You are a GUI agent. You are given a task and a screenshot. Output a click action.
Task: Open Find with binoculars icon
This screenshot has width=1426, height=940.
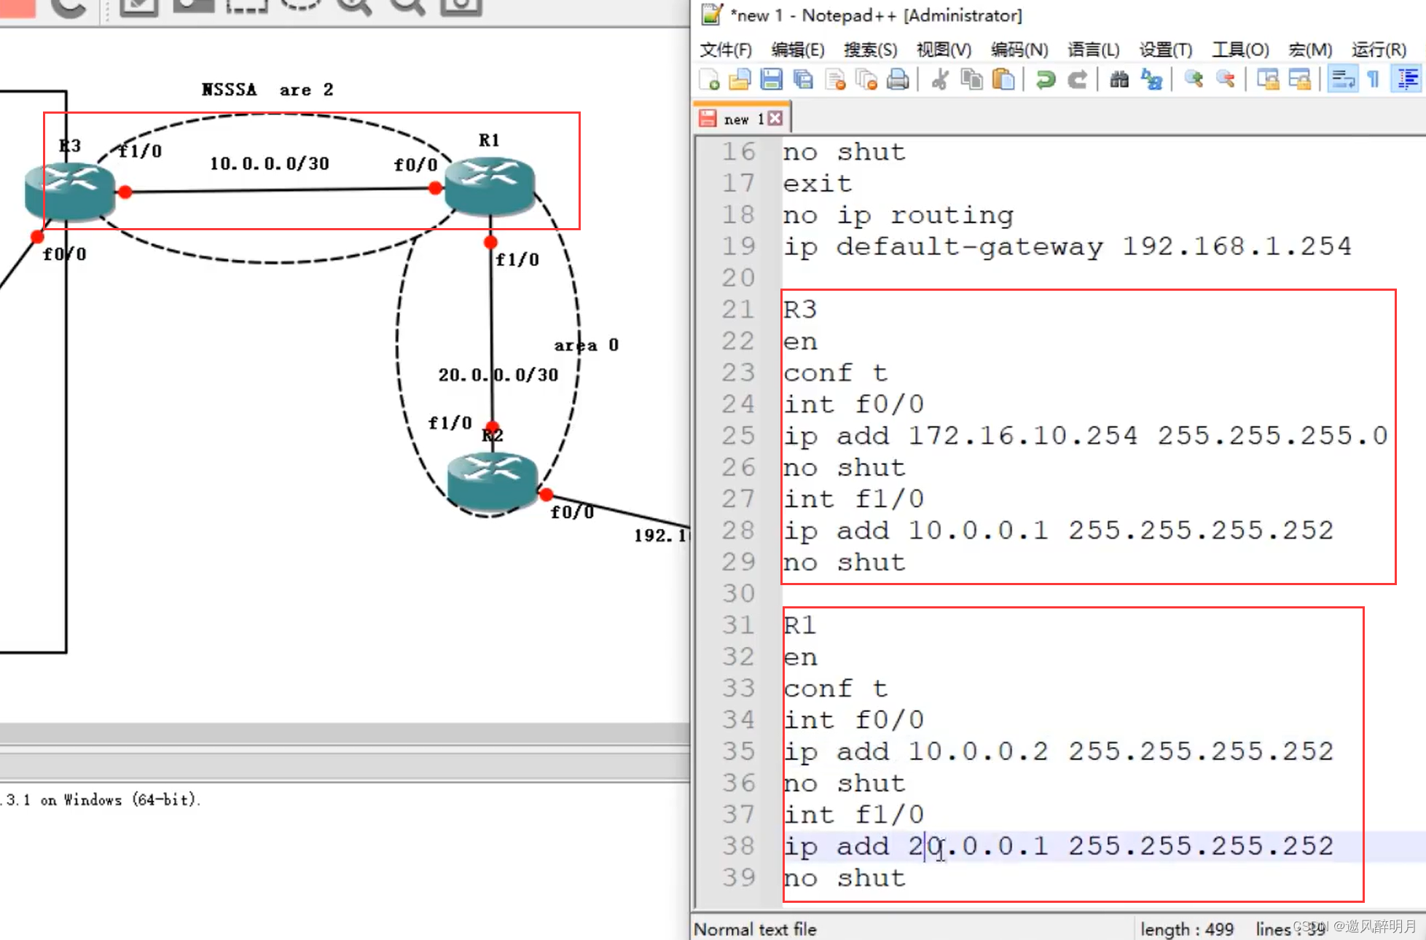pyautogui.click(x=1119, y=79)
